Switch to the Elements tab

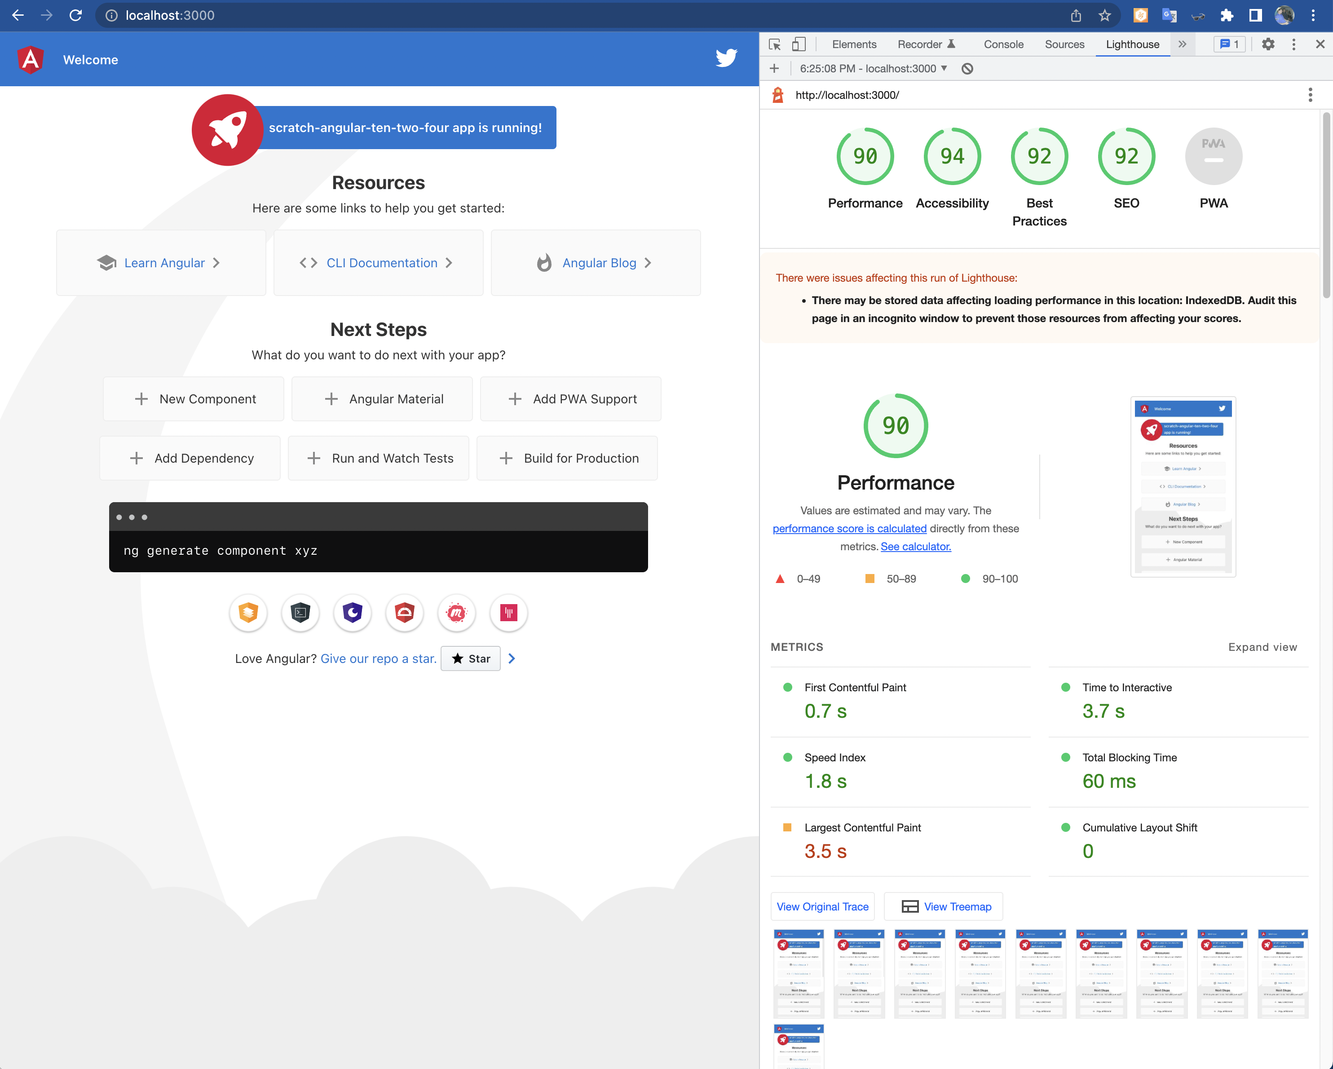[854, 44]
